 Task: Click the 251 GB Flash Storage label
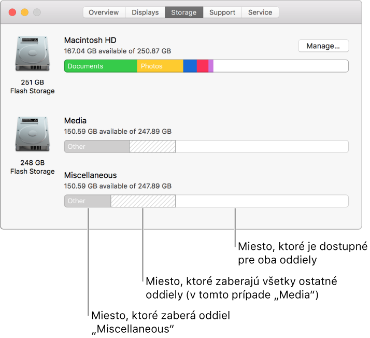(33, 87)
